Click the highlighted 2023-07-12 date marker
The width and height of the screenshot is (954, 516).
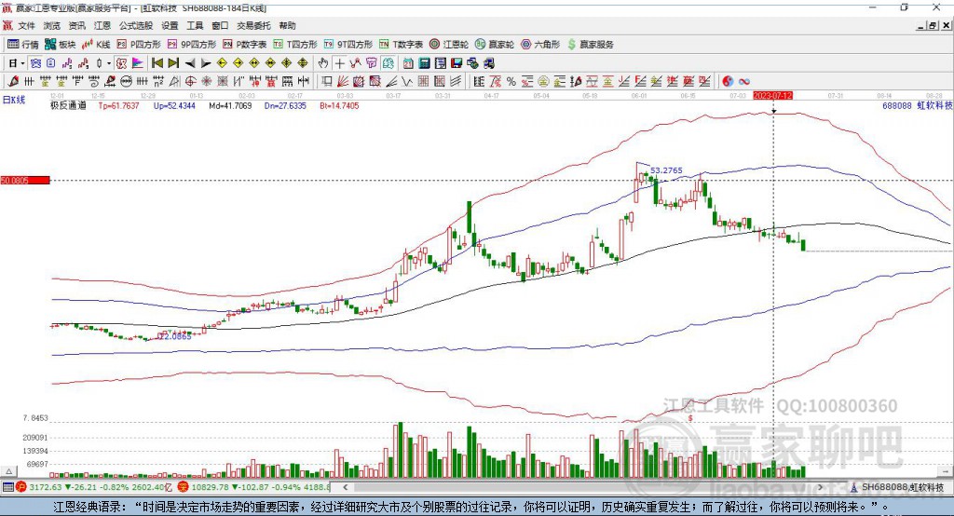[x=772, y=96]
